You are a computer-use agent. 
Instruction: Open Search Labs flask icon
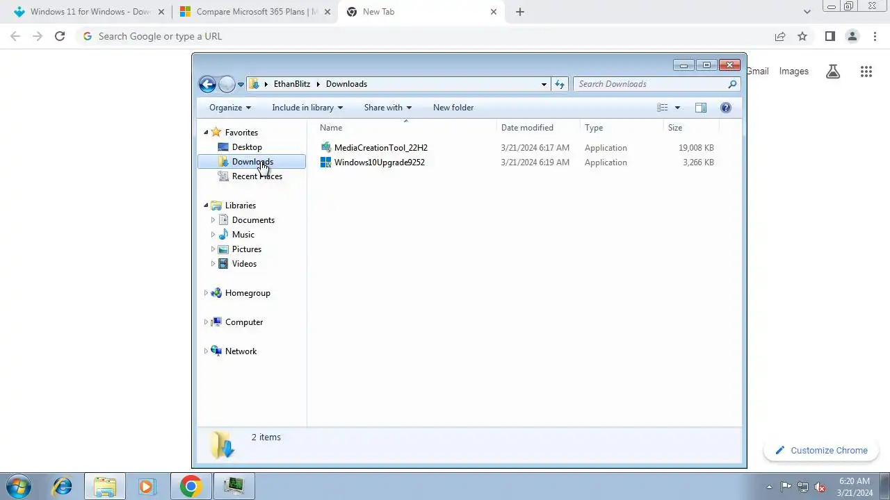coord(832,72)
